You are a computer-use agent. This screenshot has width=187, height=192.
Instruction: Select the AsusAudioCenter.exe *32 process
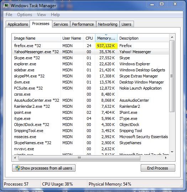coord(90,100)
